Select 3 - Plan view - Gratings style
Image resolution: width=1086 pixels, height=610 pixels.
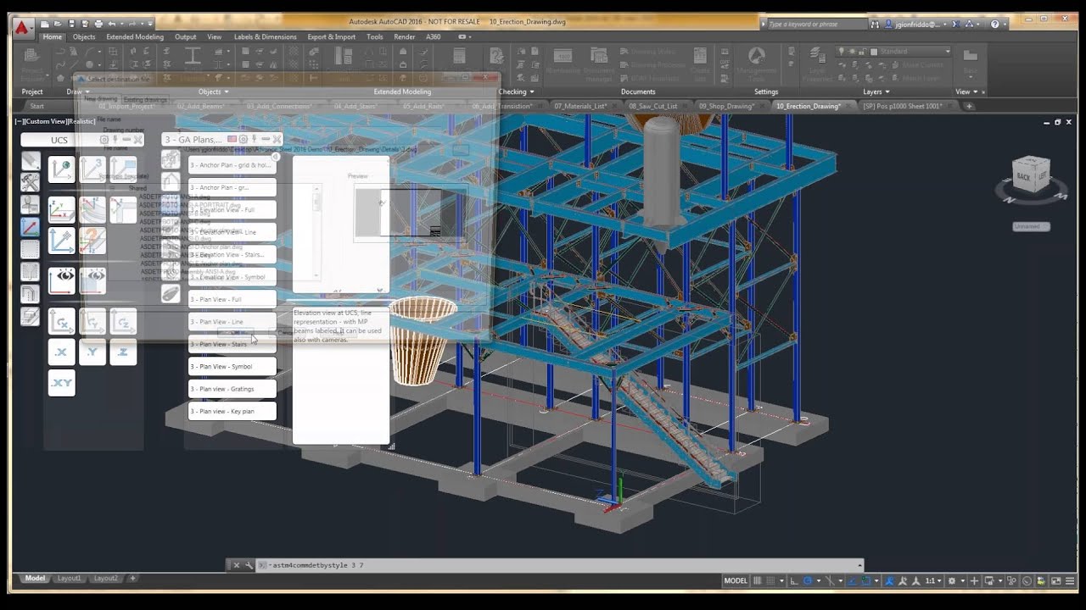point(232,389)
